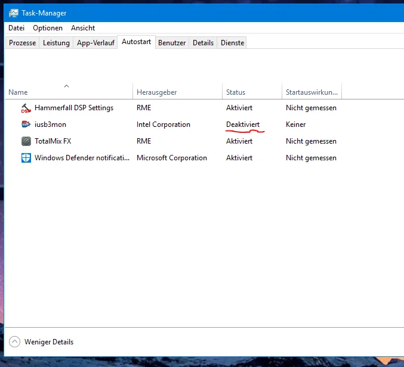Screen dimensions: 404x367
Task: Sort by the Name column header
Action: 69,91
